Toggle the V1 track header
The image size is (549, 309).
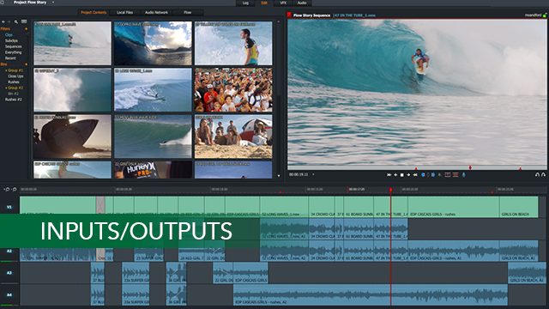[9, 207]
